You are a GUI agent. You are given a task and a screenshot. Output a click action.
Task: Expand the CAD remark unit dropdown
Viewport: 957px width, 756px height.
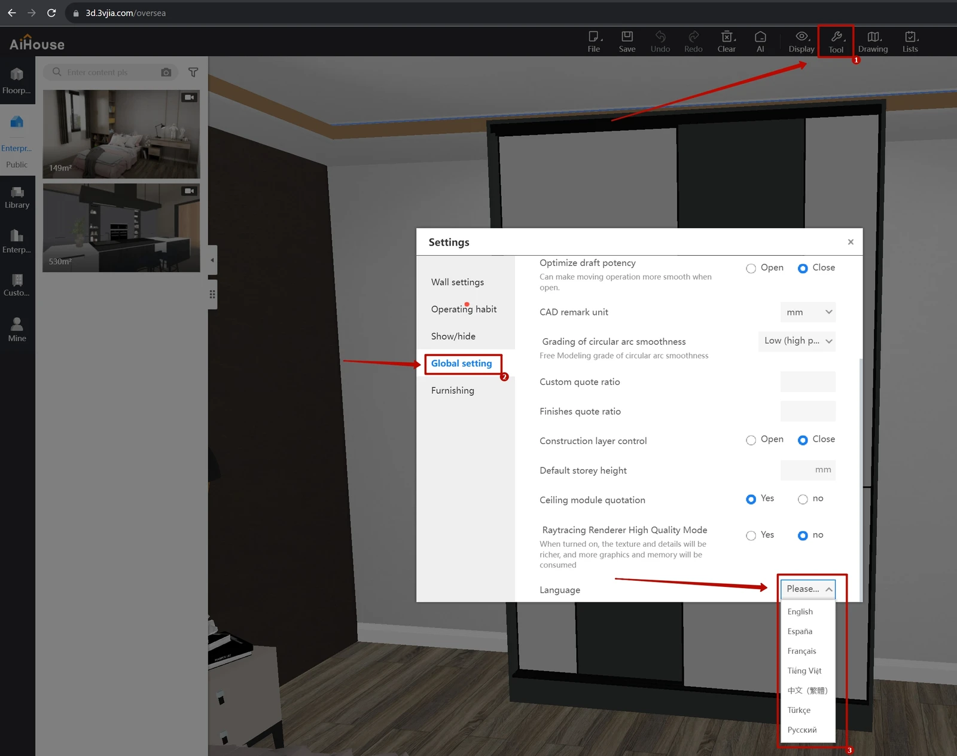(x=807, y=312)
